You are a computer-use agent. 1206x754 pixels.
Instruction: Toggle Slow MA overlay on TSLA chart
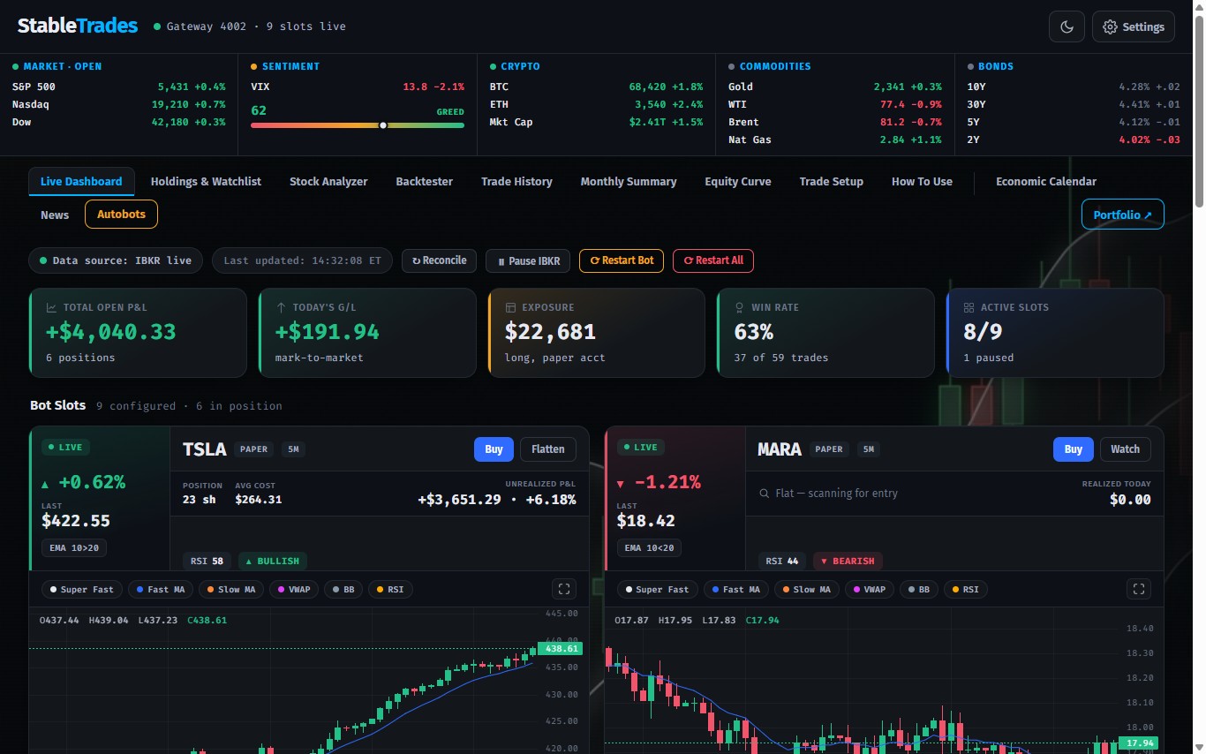(230, 589)
